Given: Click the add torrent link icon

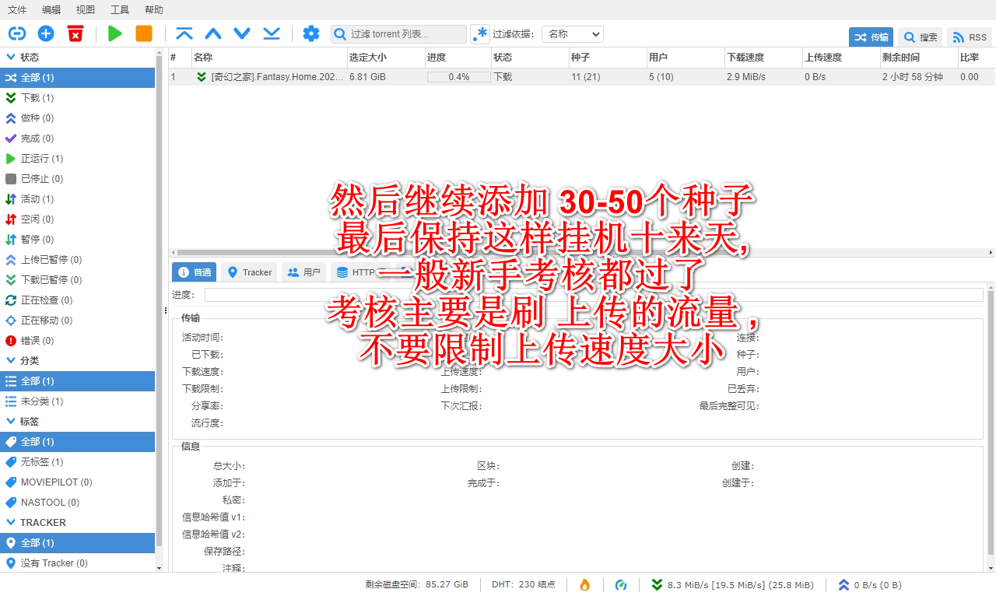Looking at the screenshot, I should coord(16,33).
